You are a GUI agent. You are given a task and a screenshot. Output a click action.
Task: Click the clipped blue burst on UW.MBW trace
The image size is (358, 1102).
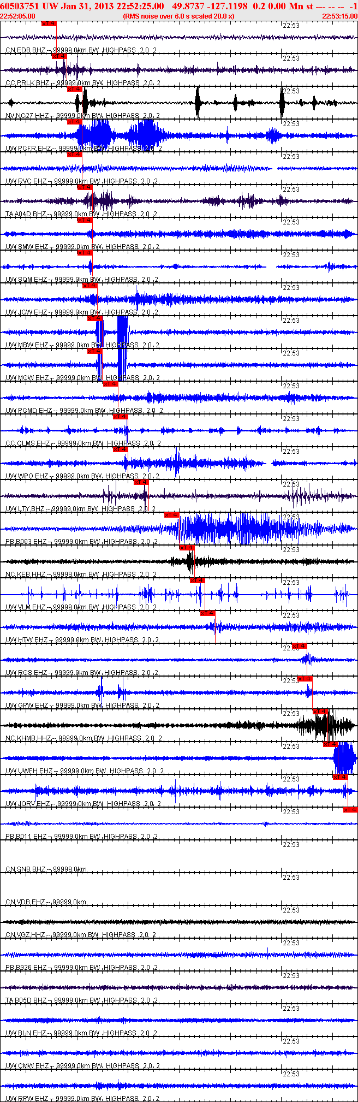coord(122,332)
